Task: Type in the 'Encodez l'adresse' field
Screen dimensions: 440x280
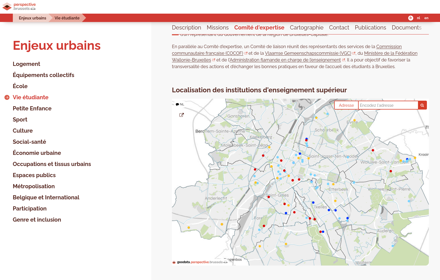Action: click(388, 105)
